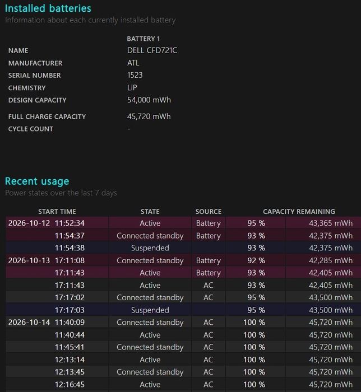Select the BATTERY 1 column header
The width and height of the screenshot is (361, 392).
tap(144, 39)
